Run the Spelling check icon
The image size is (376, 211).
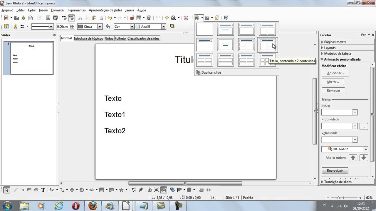[64, 18]
